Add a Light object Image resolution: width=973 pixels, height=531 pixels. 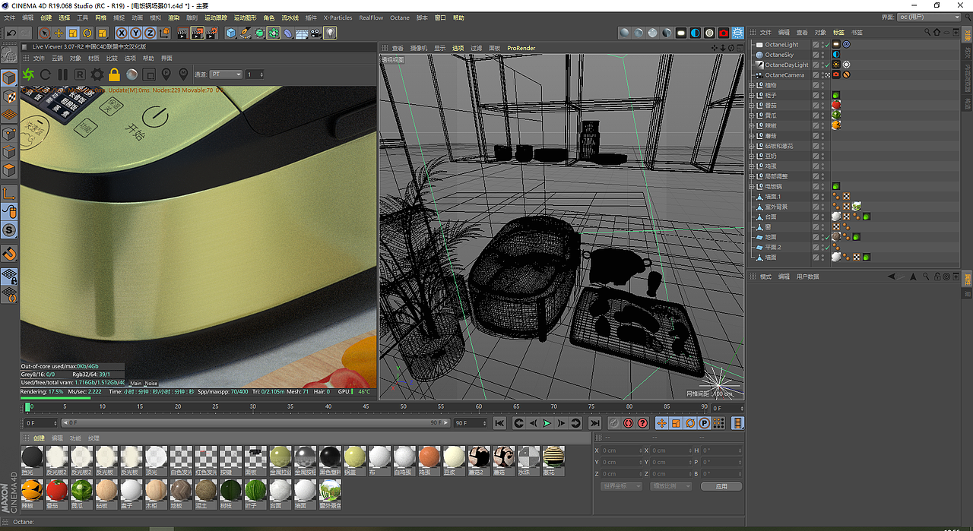[330, 33]
